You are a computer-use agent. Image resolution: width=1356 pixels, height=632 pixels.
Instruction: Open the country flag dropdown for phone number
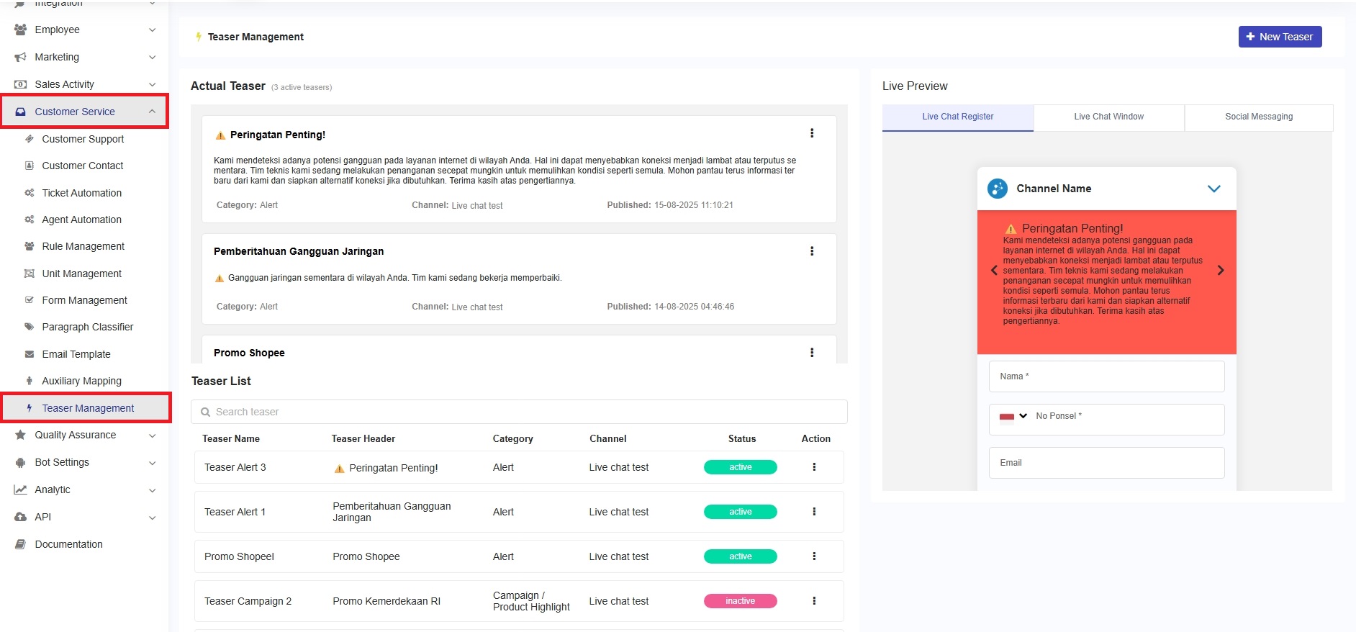click(1013, 416)
